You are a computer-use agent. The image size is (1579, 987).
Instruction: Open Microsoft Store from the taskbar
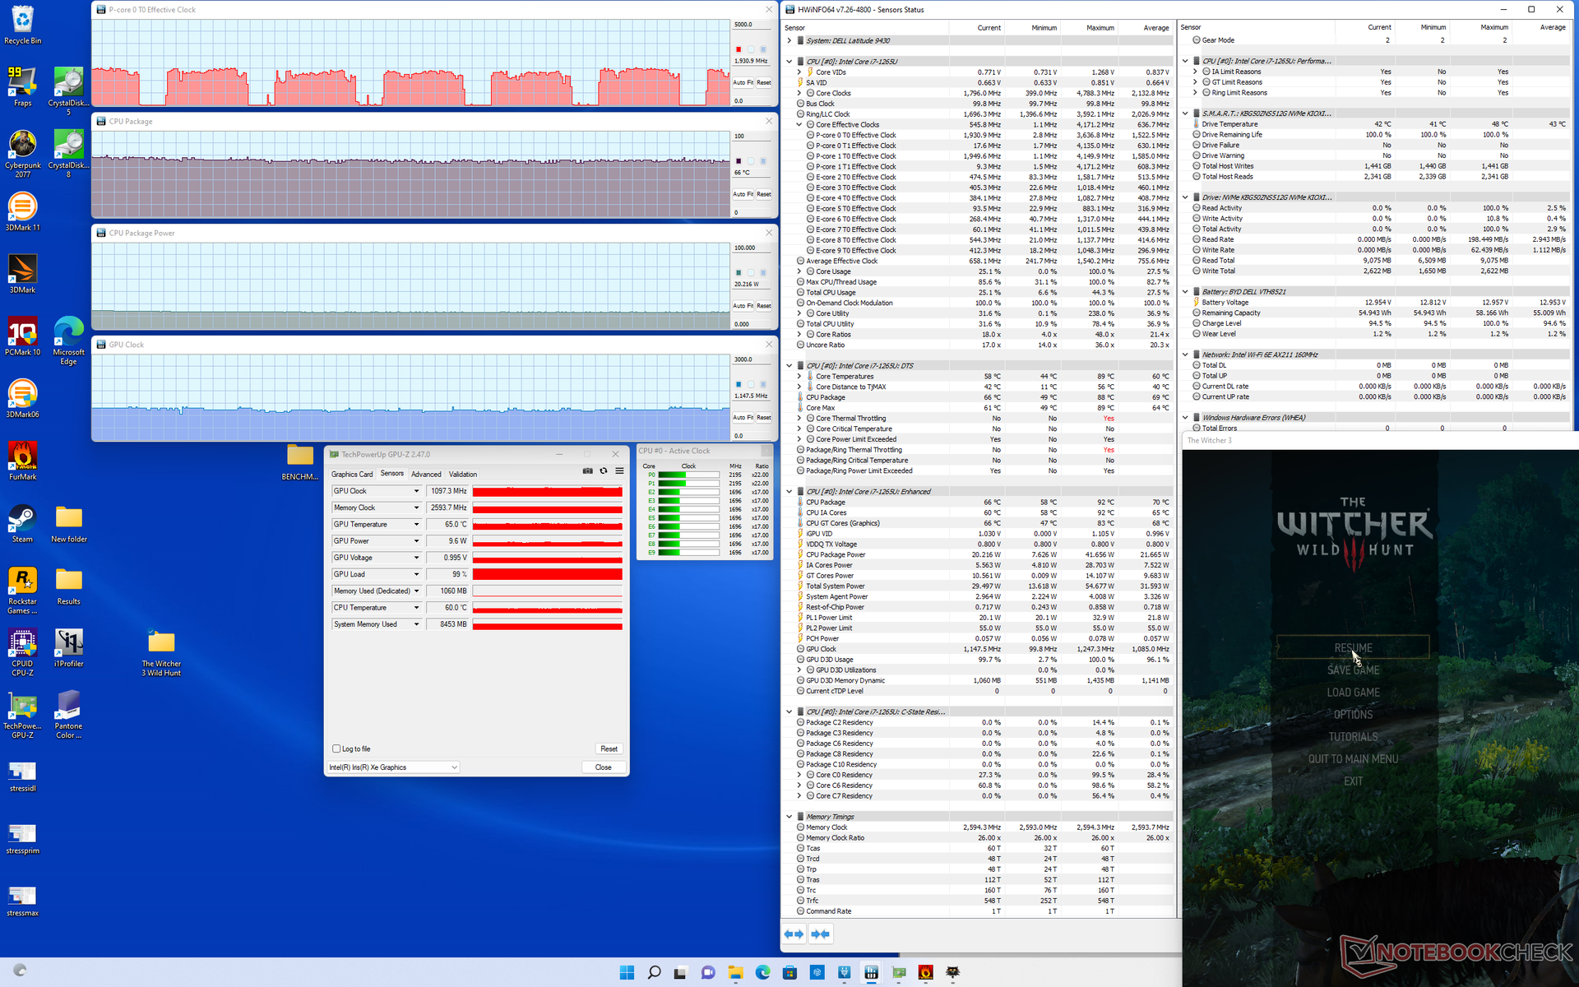click(789, 972)
